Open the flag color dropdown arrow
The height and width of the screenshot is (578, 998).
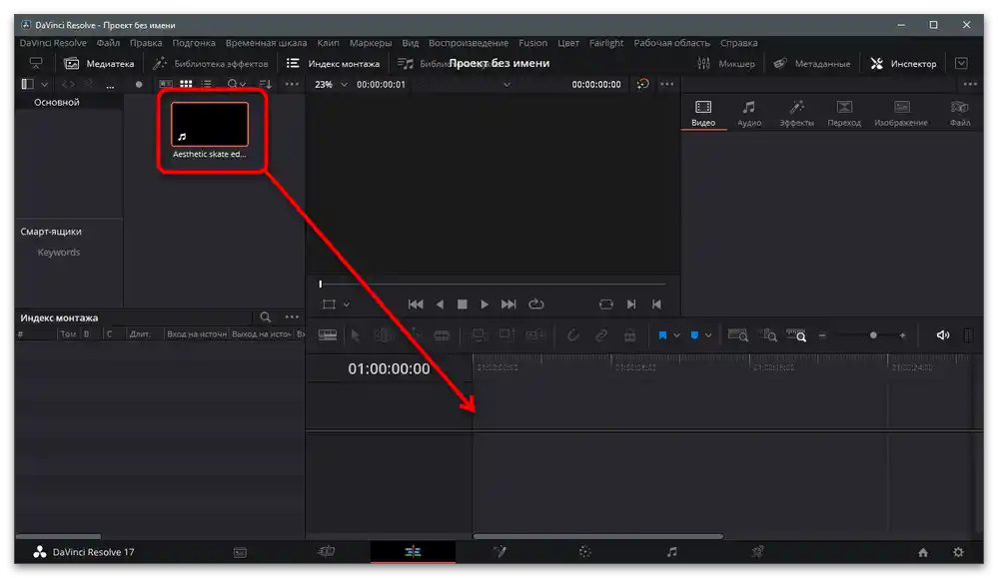pos(676,335)
